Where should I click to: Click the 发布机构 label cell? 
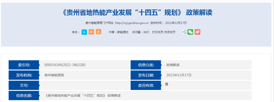coord(24,75)
